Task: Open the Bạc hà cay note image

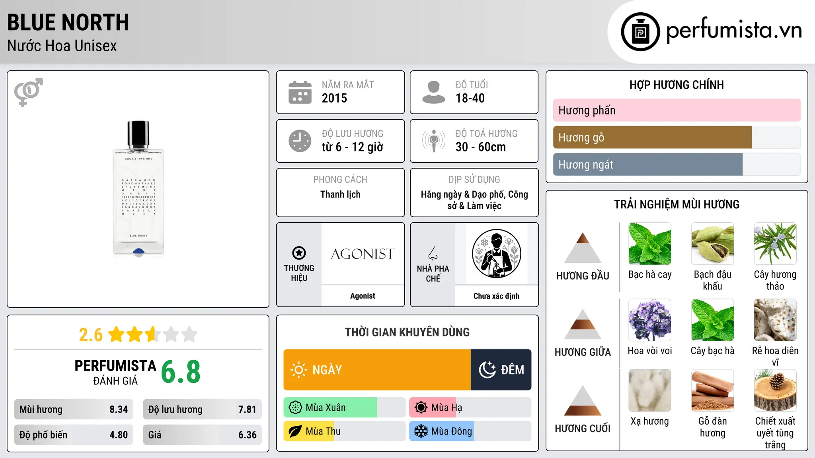Action: [x=650, y=244]
